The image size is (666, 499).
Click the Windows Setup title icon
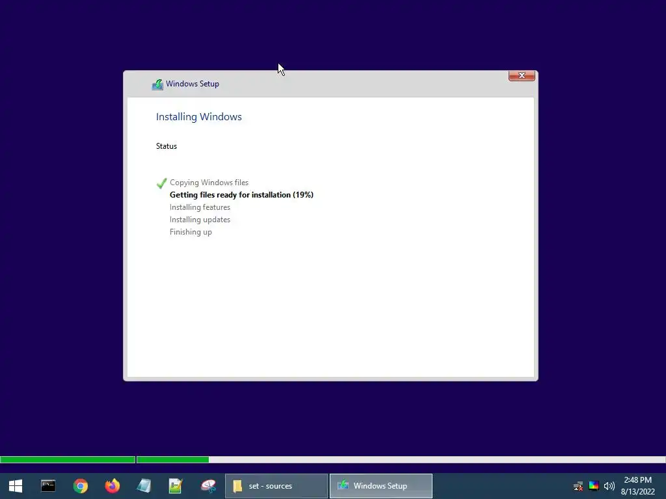coord(157,84)
